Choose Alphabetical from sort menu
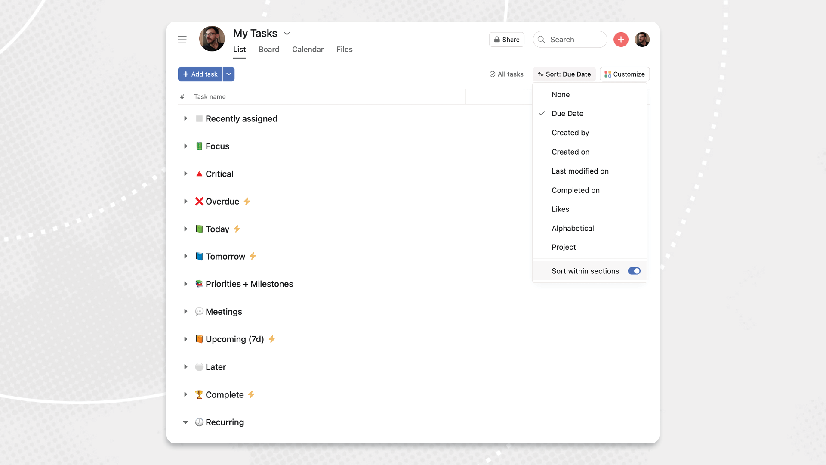This screenshot has height=465, width=826. (573, 228)
